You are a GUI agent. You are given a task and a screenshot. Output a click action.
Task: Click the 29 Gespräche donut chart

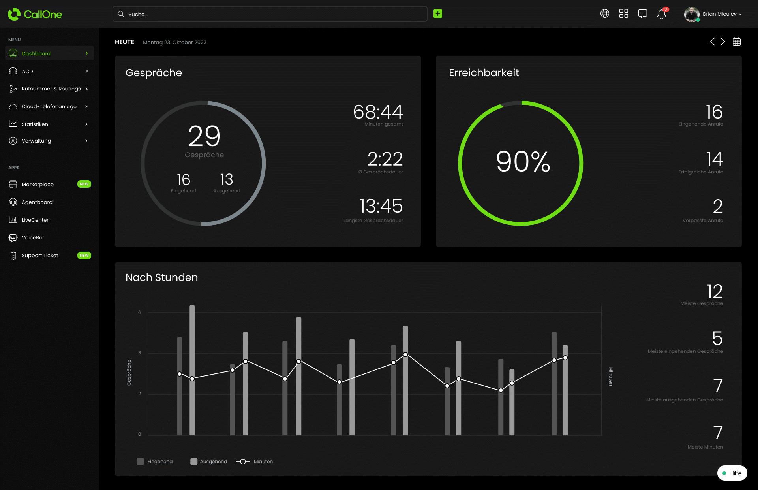pos(203,163)
